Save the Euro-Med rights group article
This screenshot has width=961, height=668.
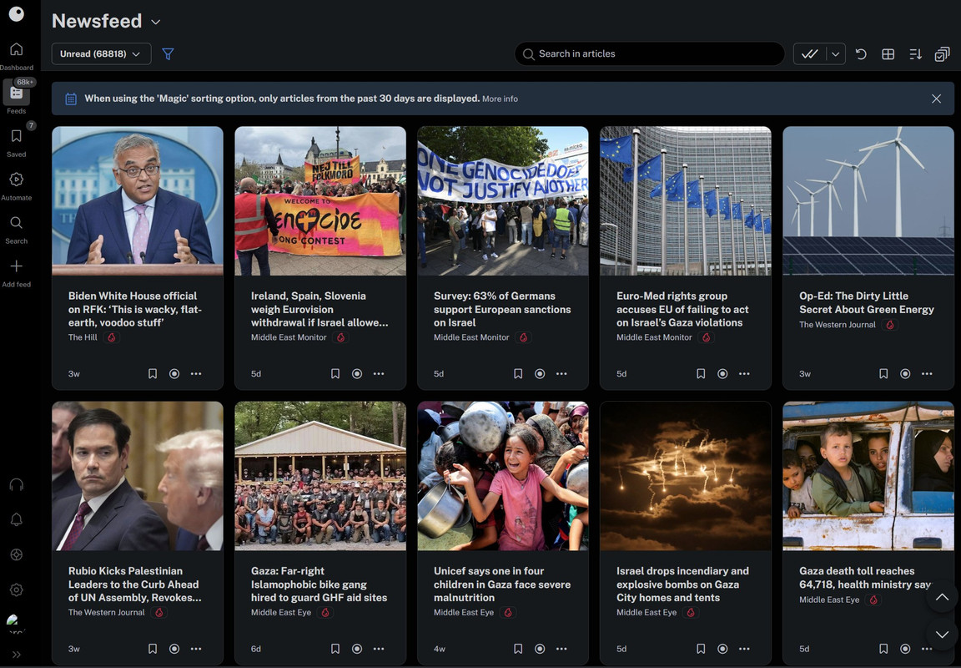tap(701, 373)
